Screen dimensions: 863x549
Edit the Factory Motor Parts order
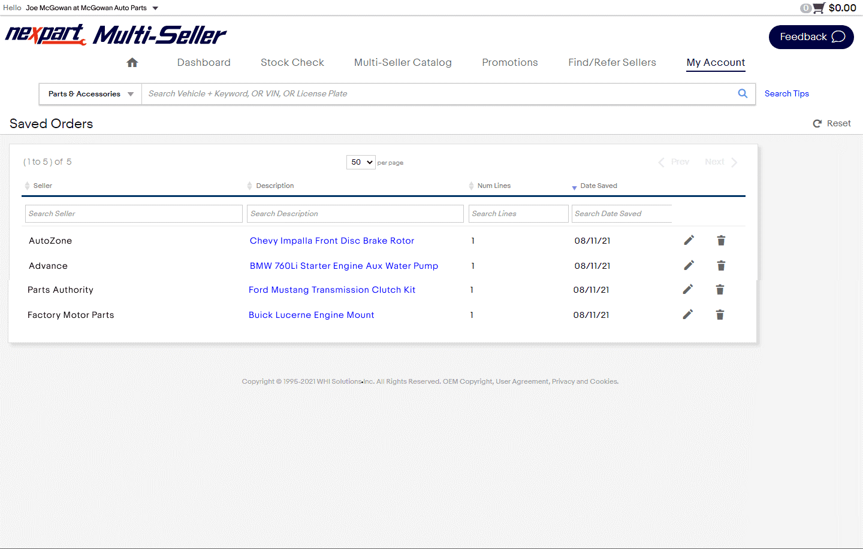point(687,315)
